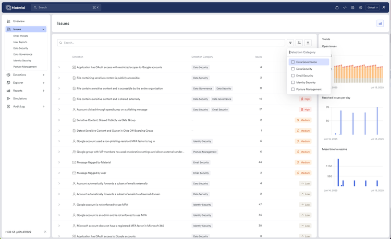This screenshot has height=239, width=391.
Task: Open Posture Management in sidebar
Action: (25, 67)
